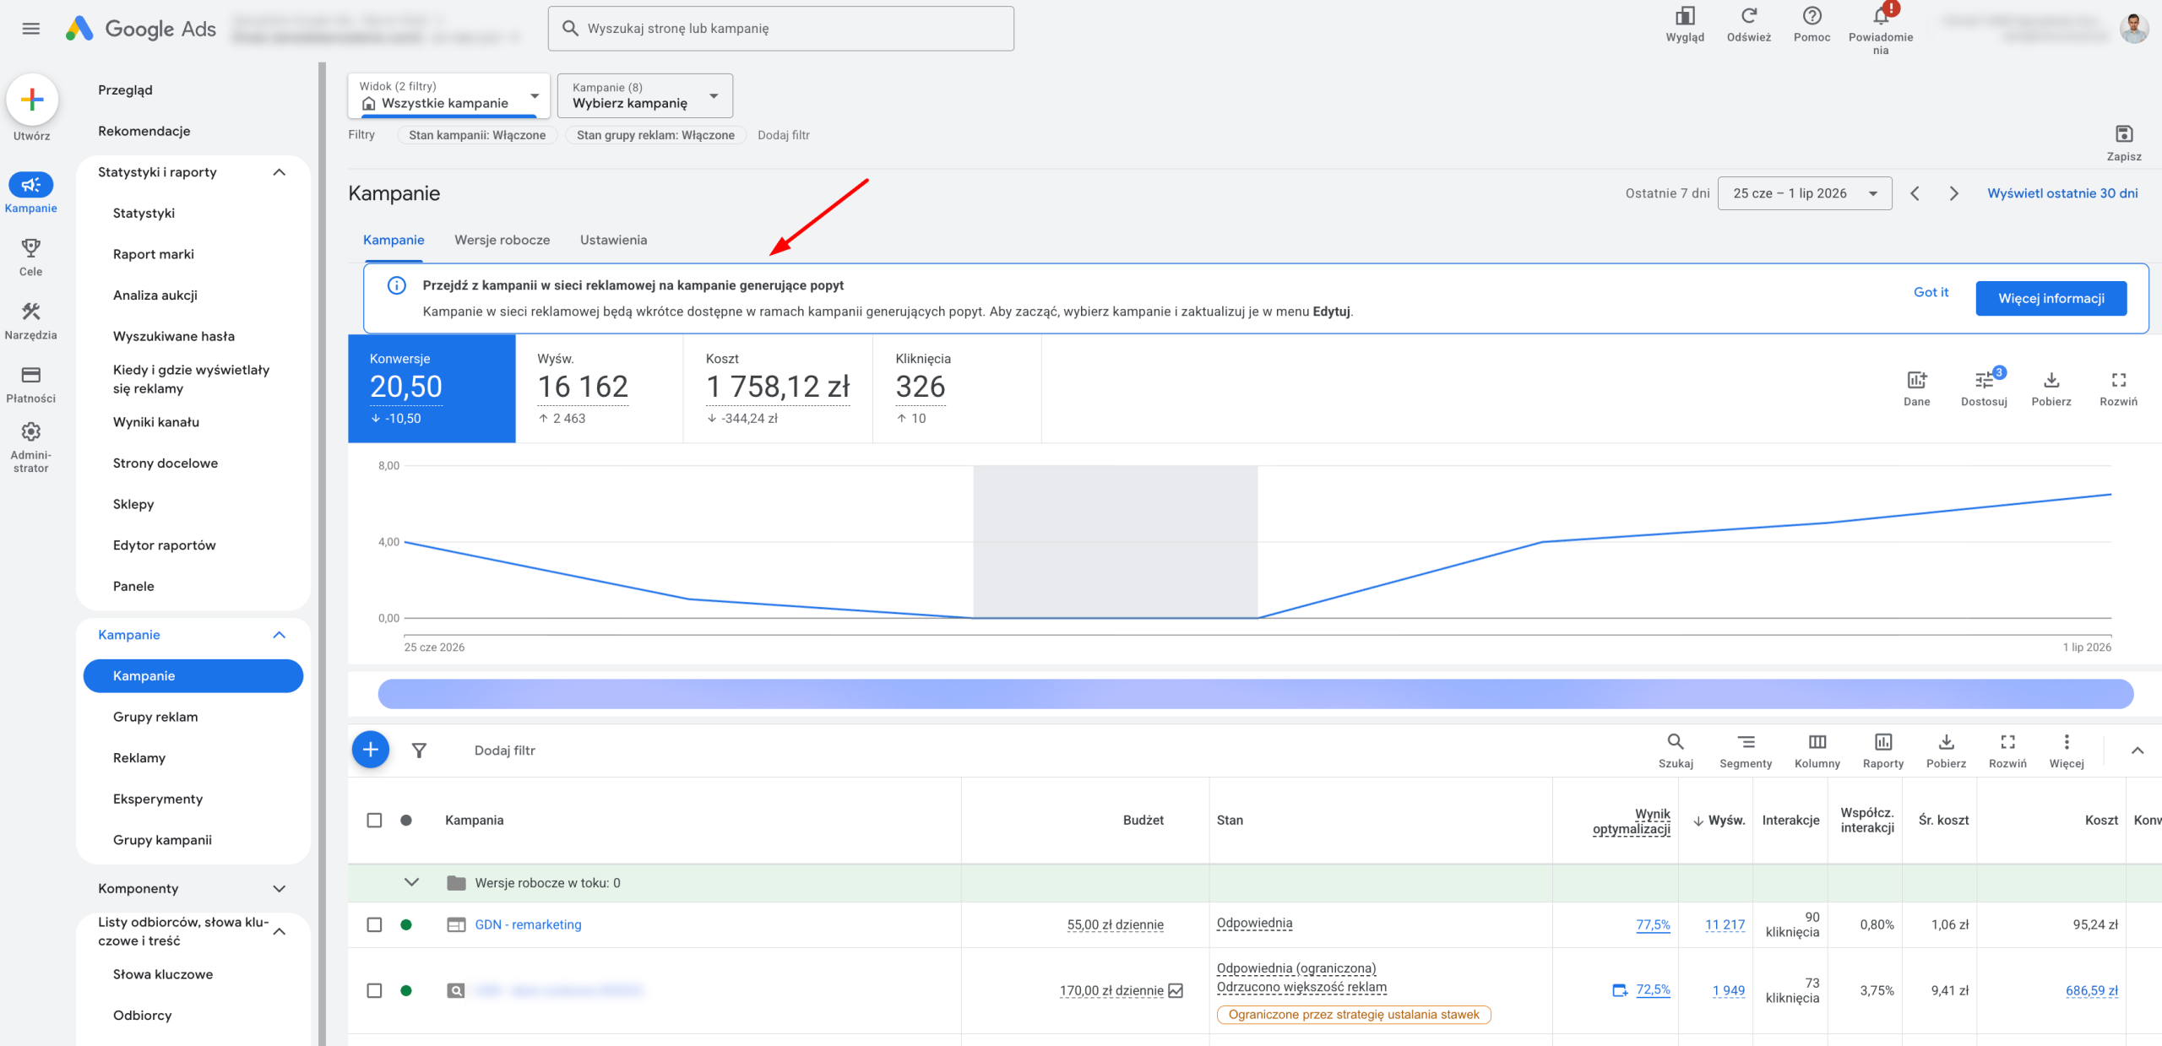This screenshot has height=1046, width=2162.
Task: Check the second campaign row checkbox
Action: [x=374, y=990]
